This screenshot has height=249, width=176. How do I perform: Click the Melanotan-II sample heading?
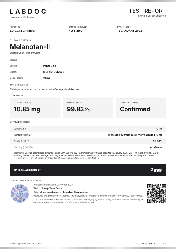(30, 47)
